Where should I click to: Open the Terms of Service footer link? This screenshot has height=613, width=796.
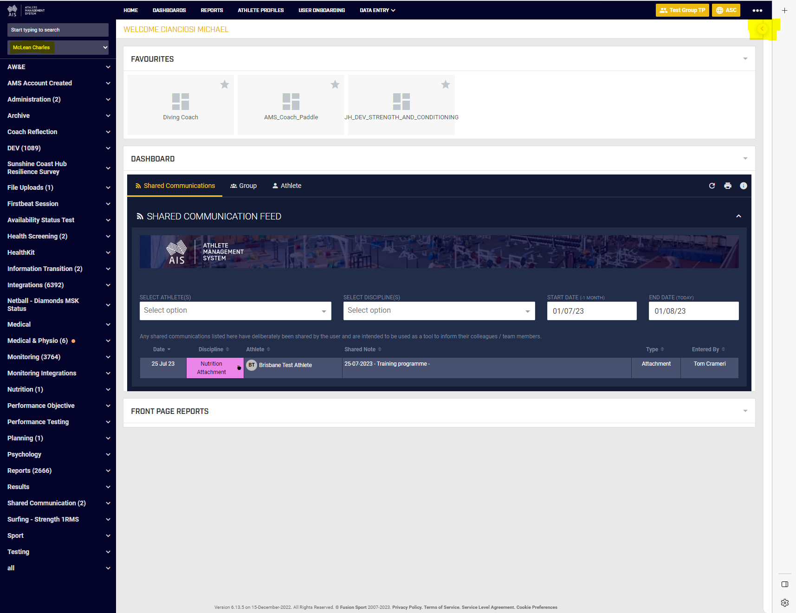[x=441, y=607]
